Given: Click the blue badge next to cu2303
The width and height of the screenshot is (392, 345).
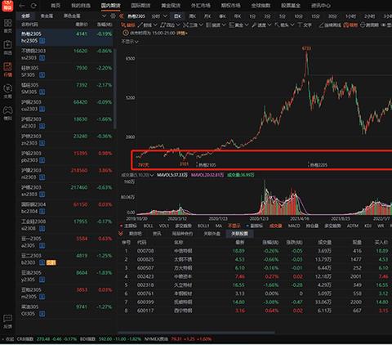Looking at the screenshot, I should (x=42, y=109).
